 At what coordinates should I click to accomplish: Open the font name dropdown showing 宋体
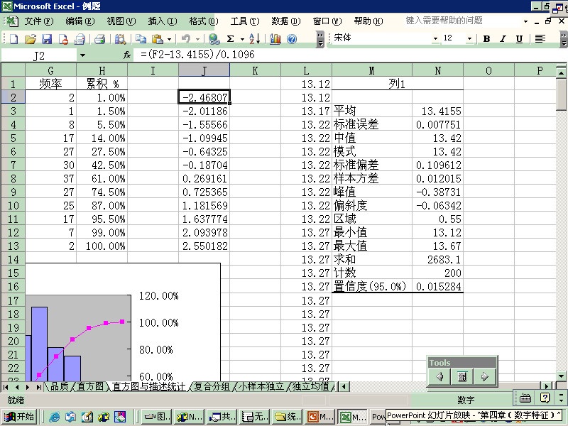(x=435, y=38)
